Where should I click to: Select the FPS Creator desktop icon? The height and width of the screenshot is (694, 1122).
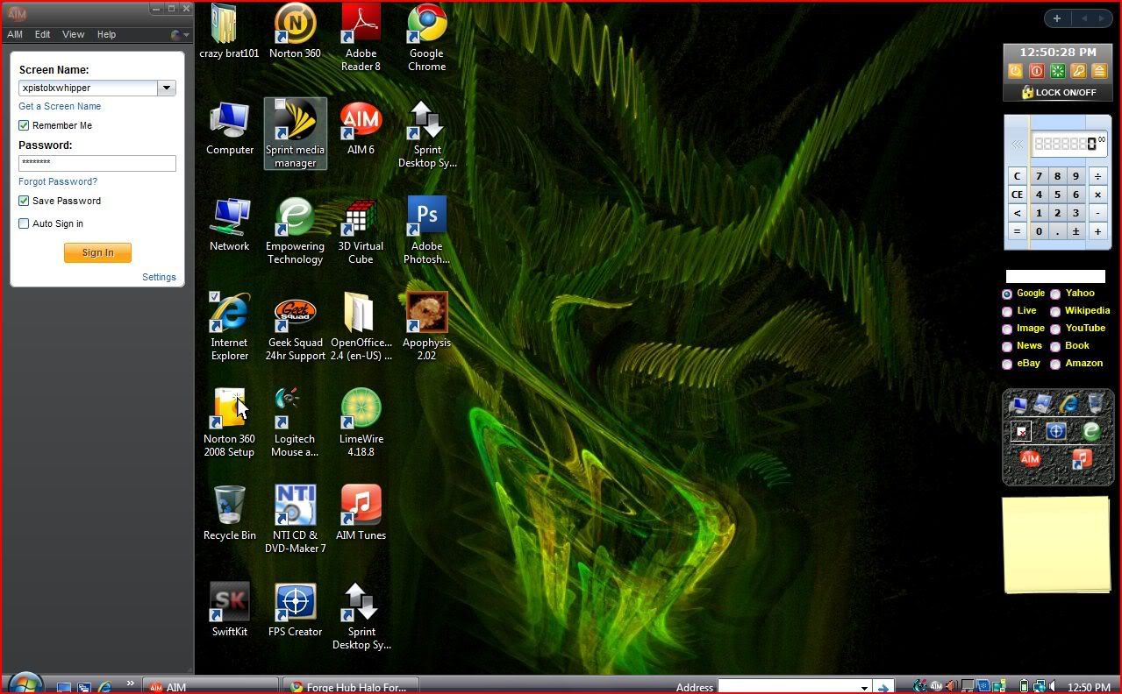(x=295, y=609)
